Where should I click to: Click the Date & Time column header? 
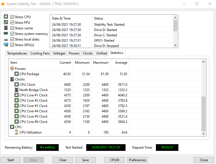click(x=71, y=18)
